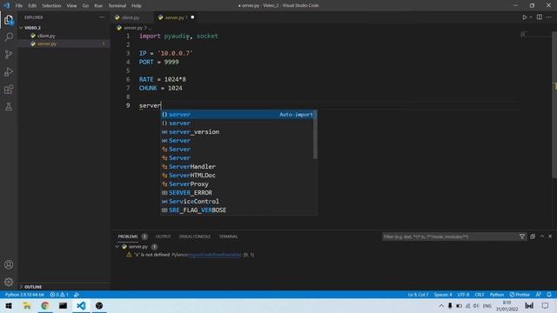The height and width of the screenshot is (313, 557).
Task: Open notifications bell in status bar
Action: pyautogui.click(x=549, y=295)
